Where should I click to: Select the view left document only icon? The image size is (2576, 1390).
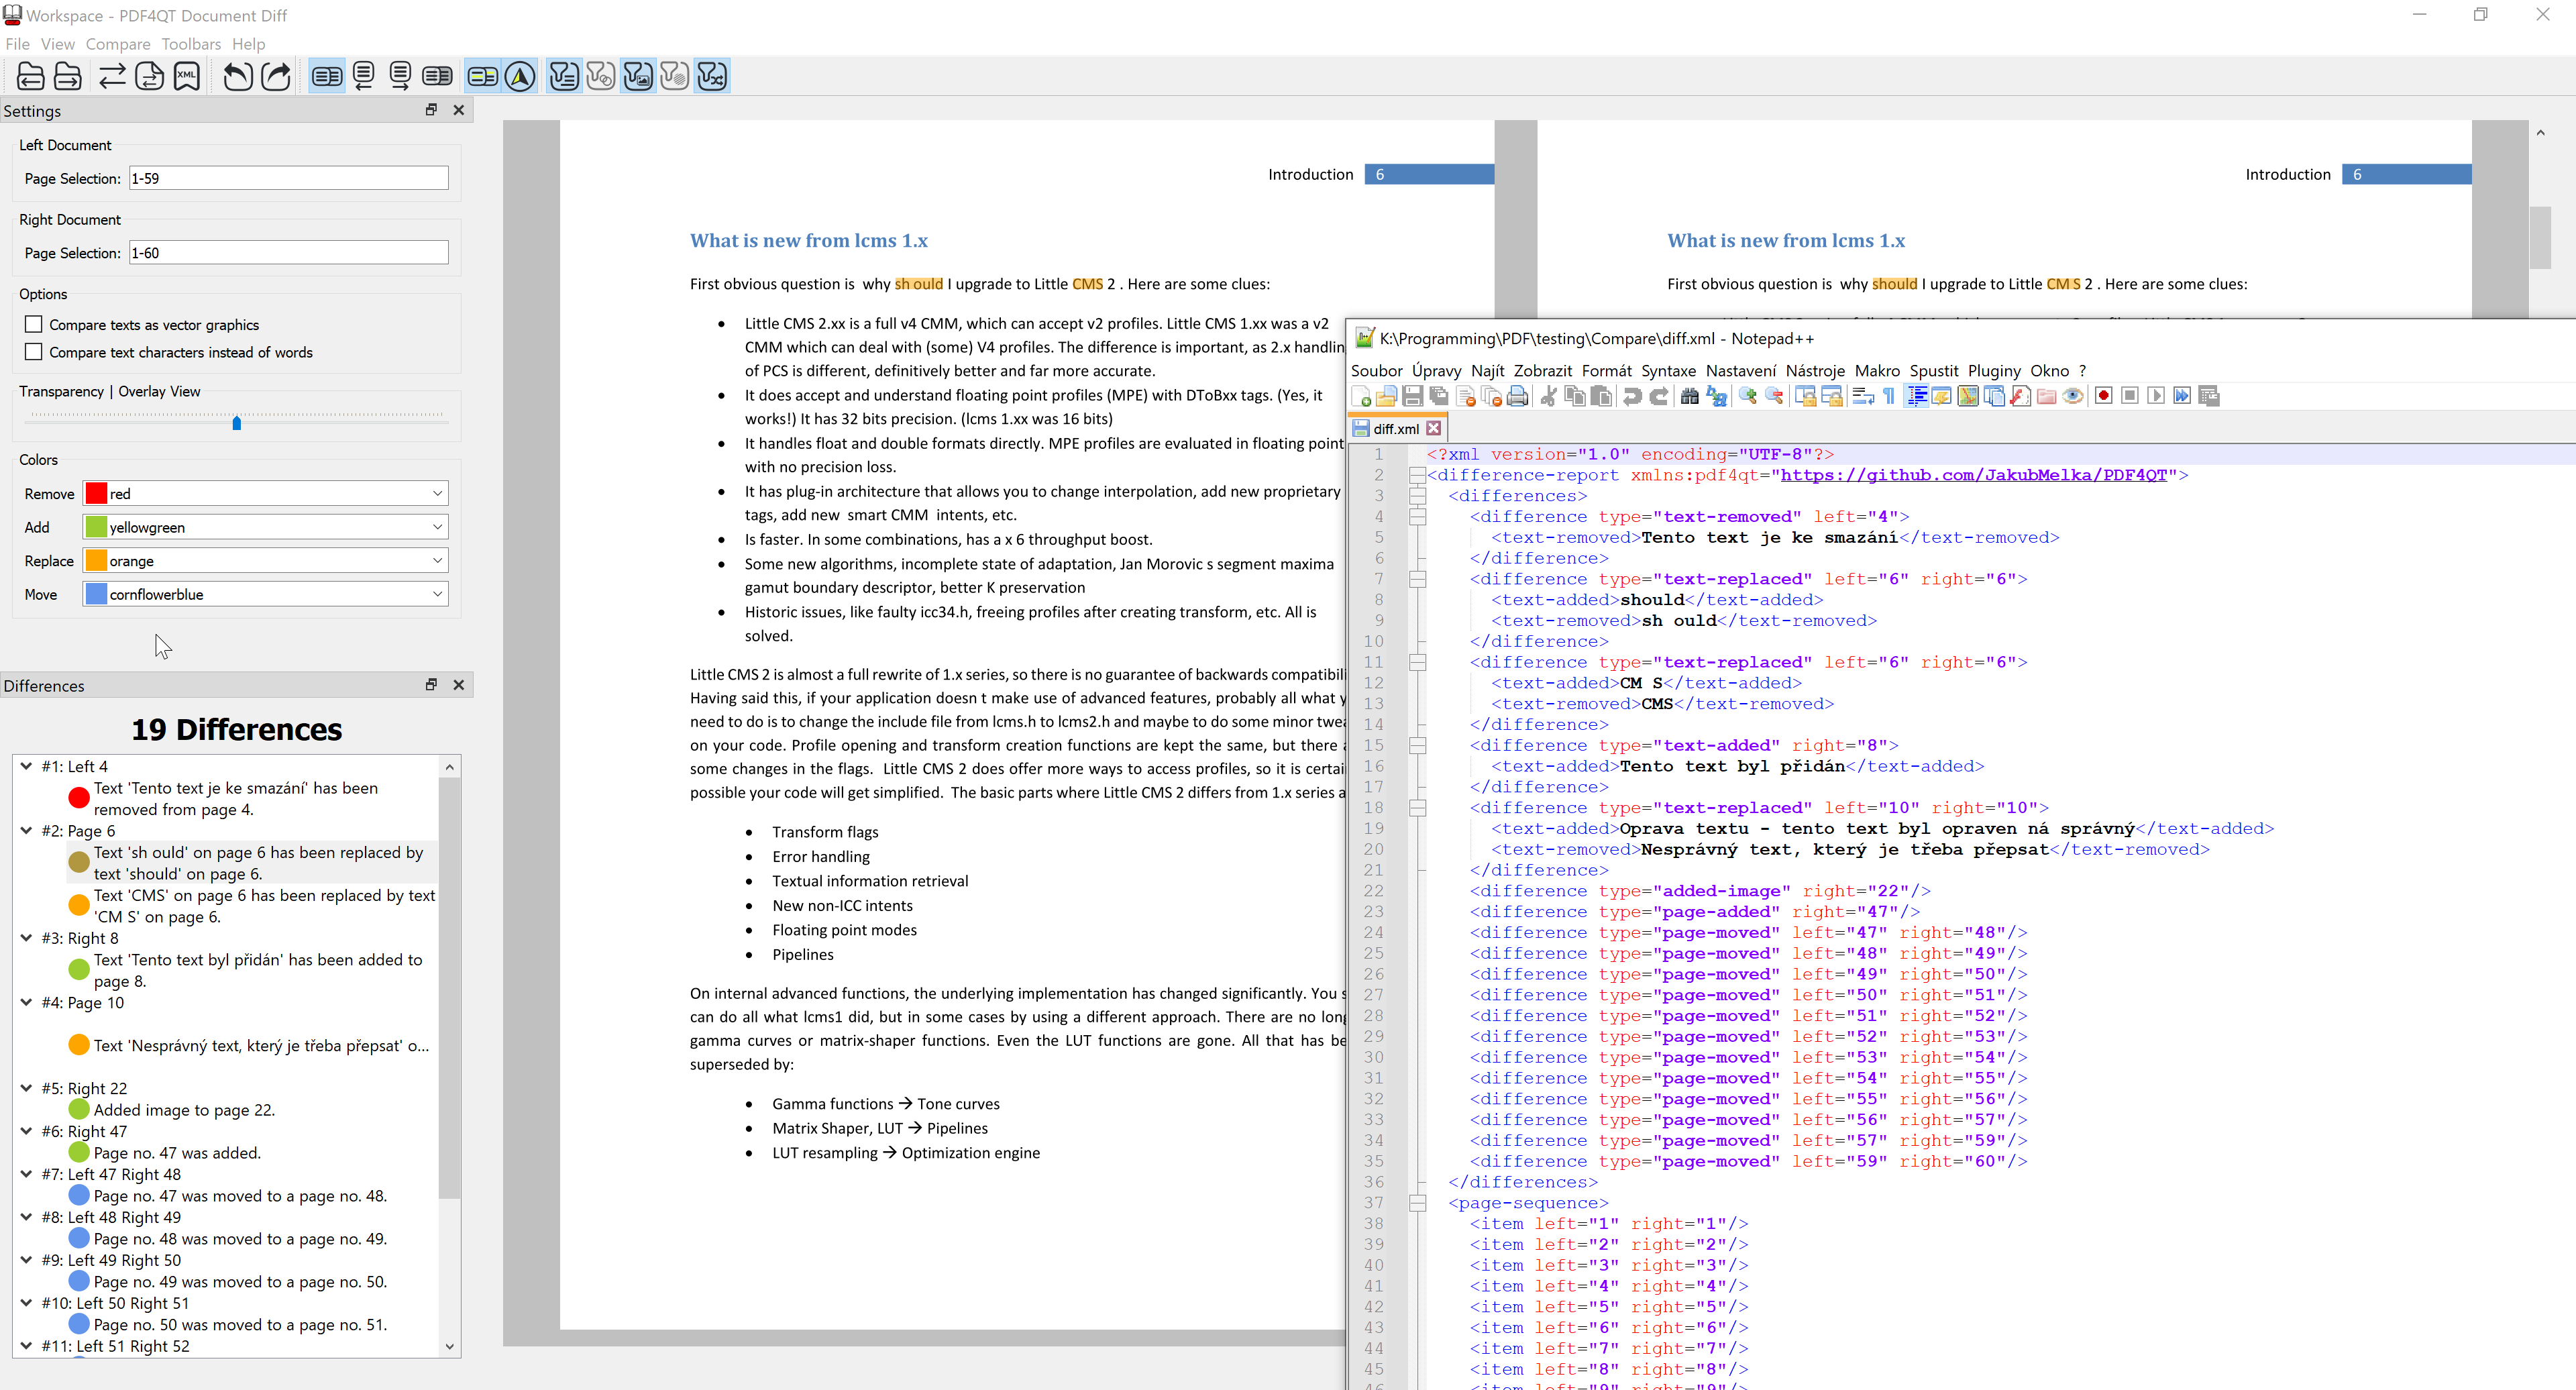(364, 76)
